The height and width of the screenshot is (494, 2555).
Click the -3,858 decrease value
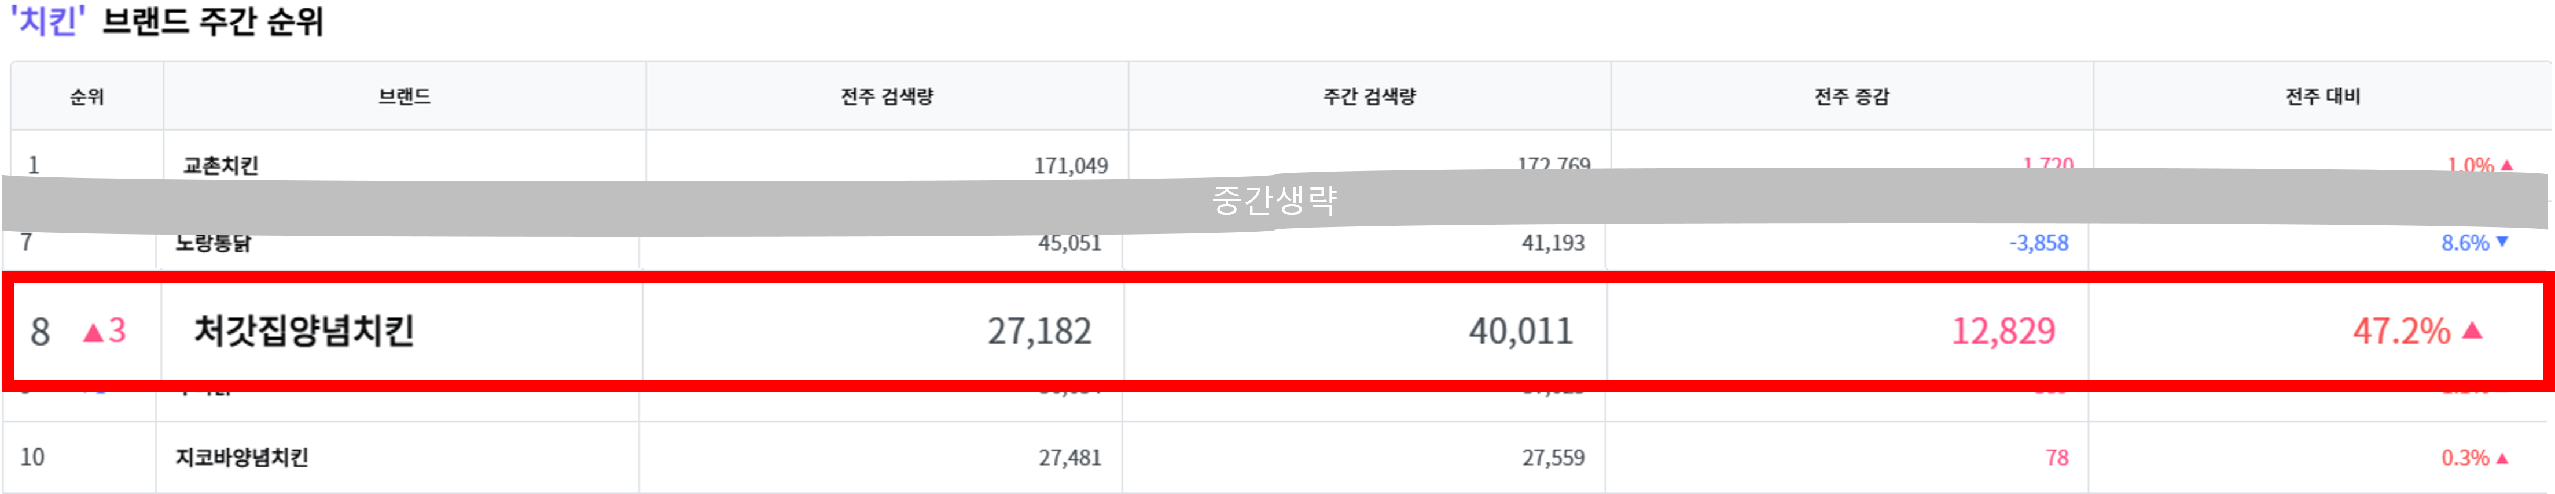click(2038, 243)
